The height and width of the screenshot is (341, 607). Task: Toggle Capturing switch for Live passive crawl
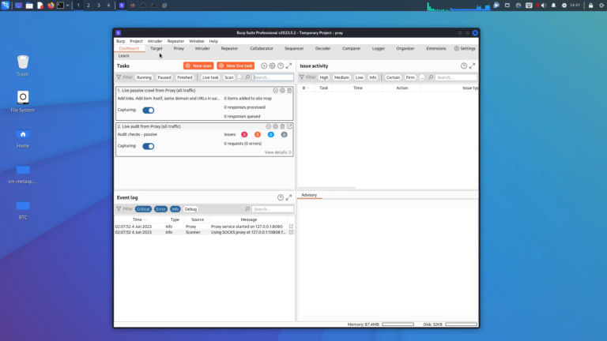(149, 111)
